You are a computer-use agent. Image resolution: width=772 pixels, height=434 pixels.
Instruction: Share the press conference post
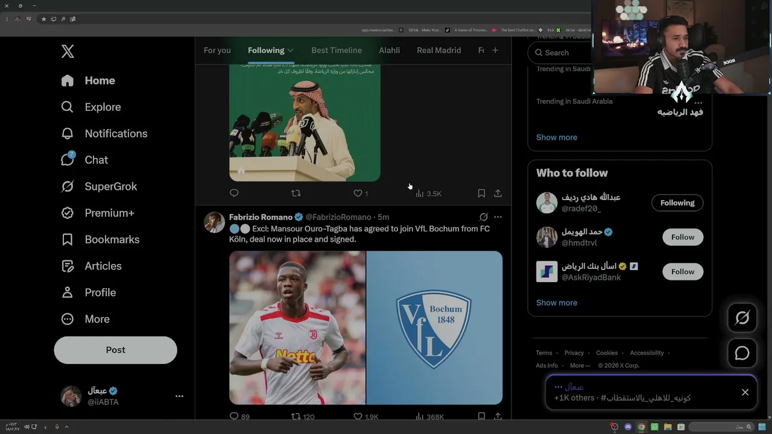(498, 193)
